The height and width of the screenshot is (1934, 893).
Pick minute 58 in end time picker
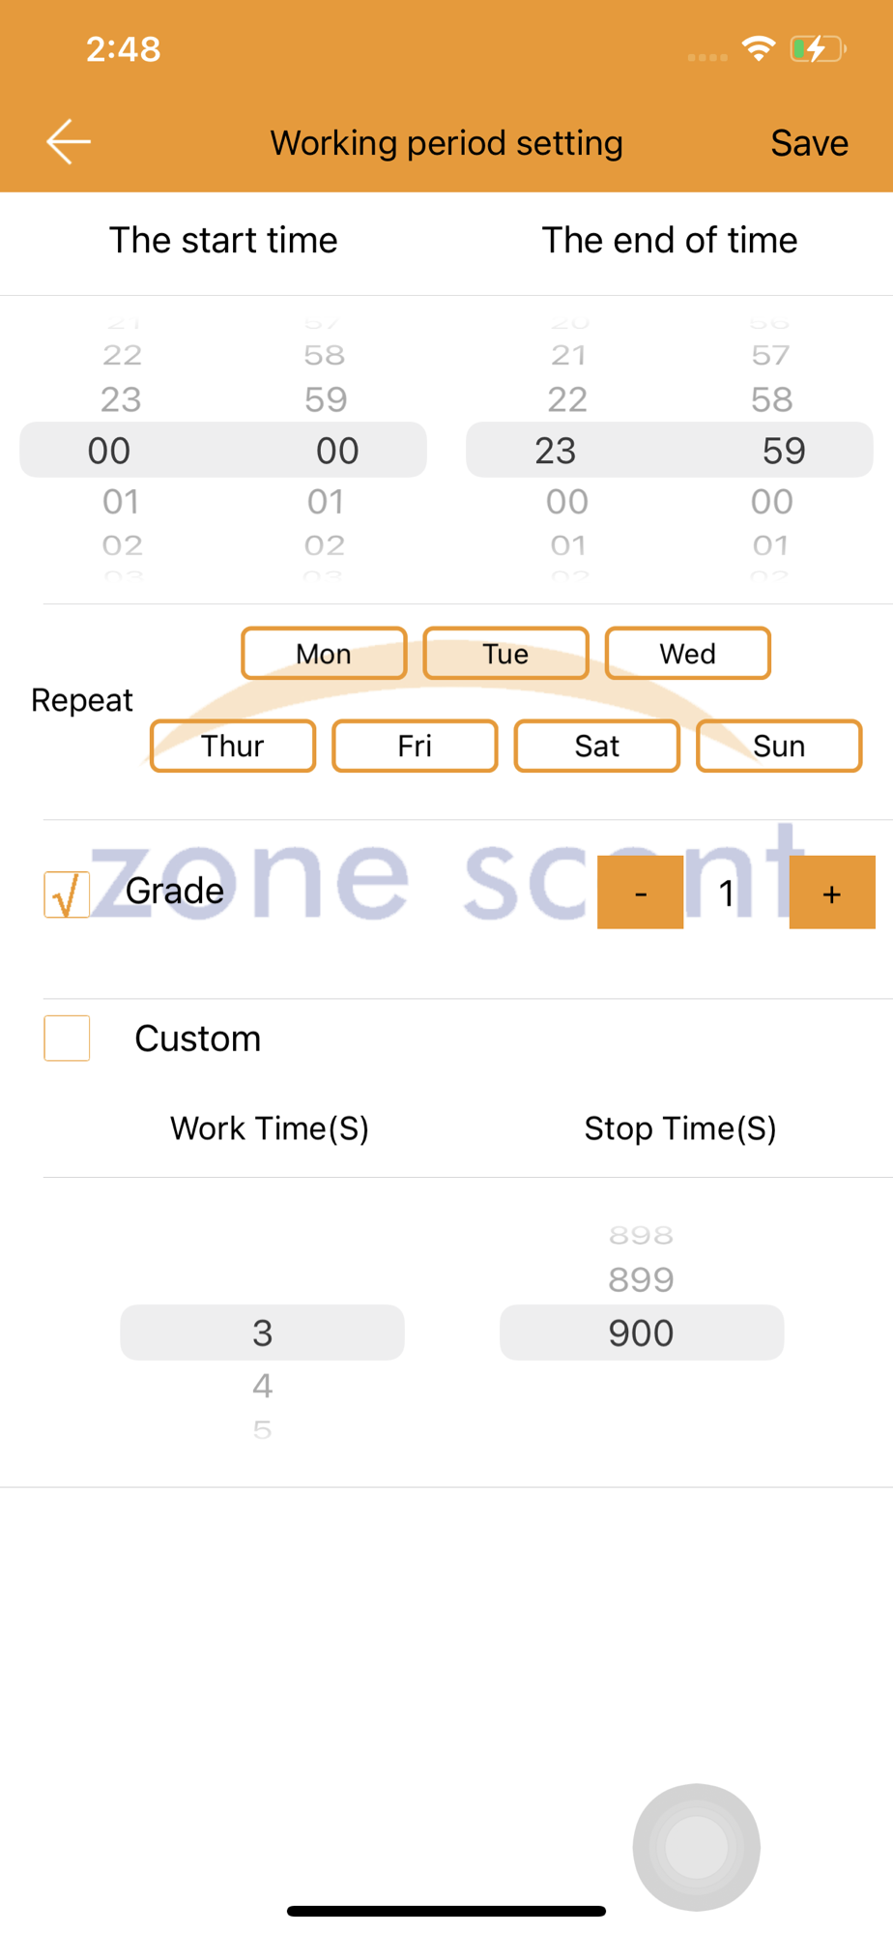(x=771, y=399)
